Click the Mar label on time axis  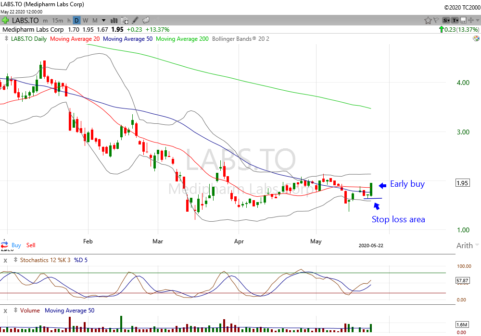click(x=158, y=241)
